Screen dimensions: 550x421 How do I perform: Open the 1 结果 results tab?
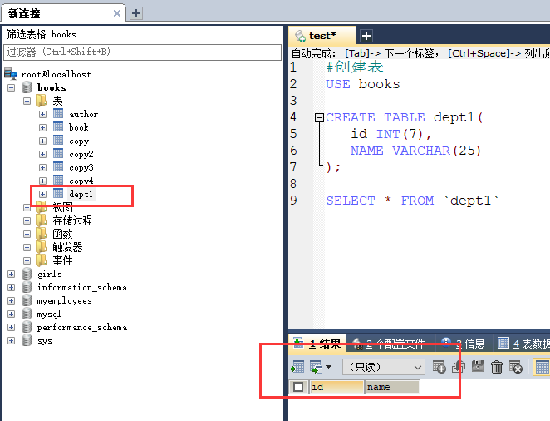318,343
